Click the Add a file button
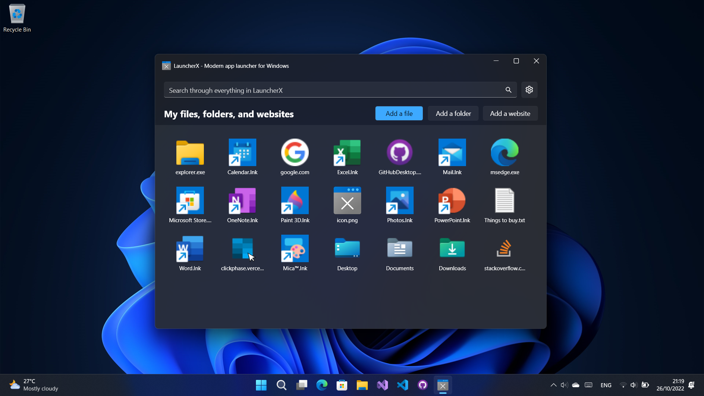The image size is (704, 396). pos(399,113)
